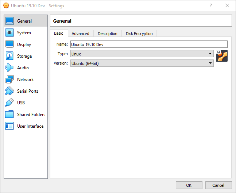Select Audio label in sidebar
The image size is (236, 193).
[x=23, y=68]
